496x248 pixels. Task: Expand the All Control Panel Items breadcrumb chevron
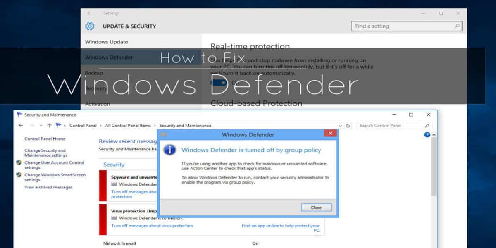click(155, 125)
